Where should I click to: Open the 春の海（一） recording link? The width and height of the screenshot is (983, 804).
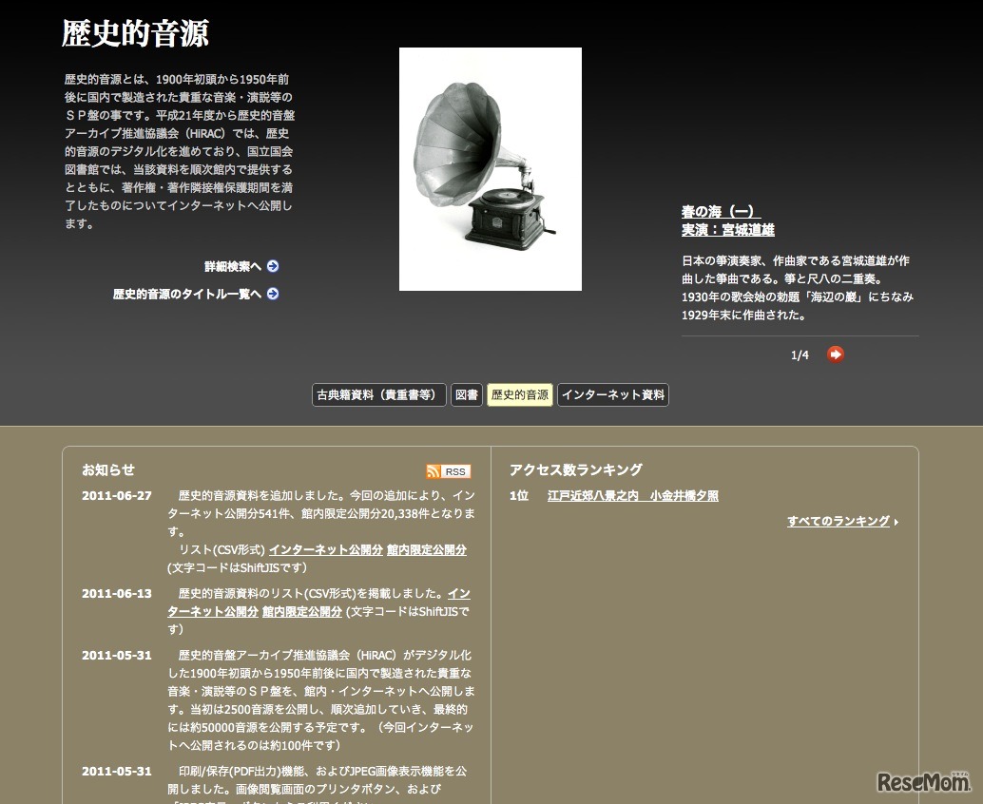(x=720, y=211)
